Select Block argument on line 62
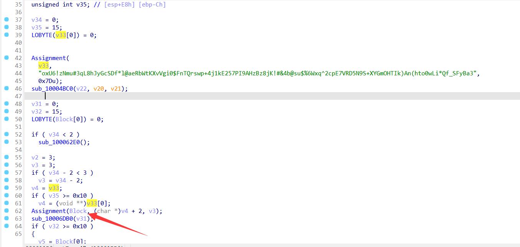Viewport: 520px width, 247px height. (x=78, y=211)
